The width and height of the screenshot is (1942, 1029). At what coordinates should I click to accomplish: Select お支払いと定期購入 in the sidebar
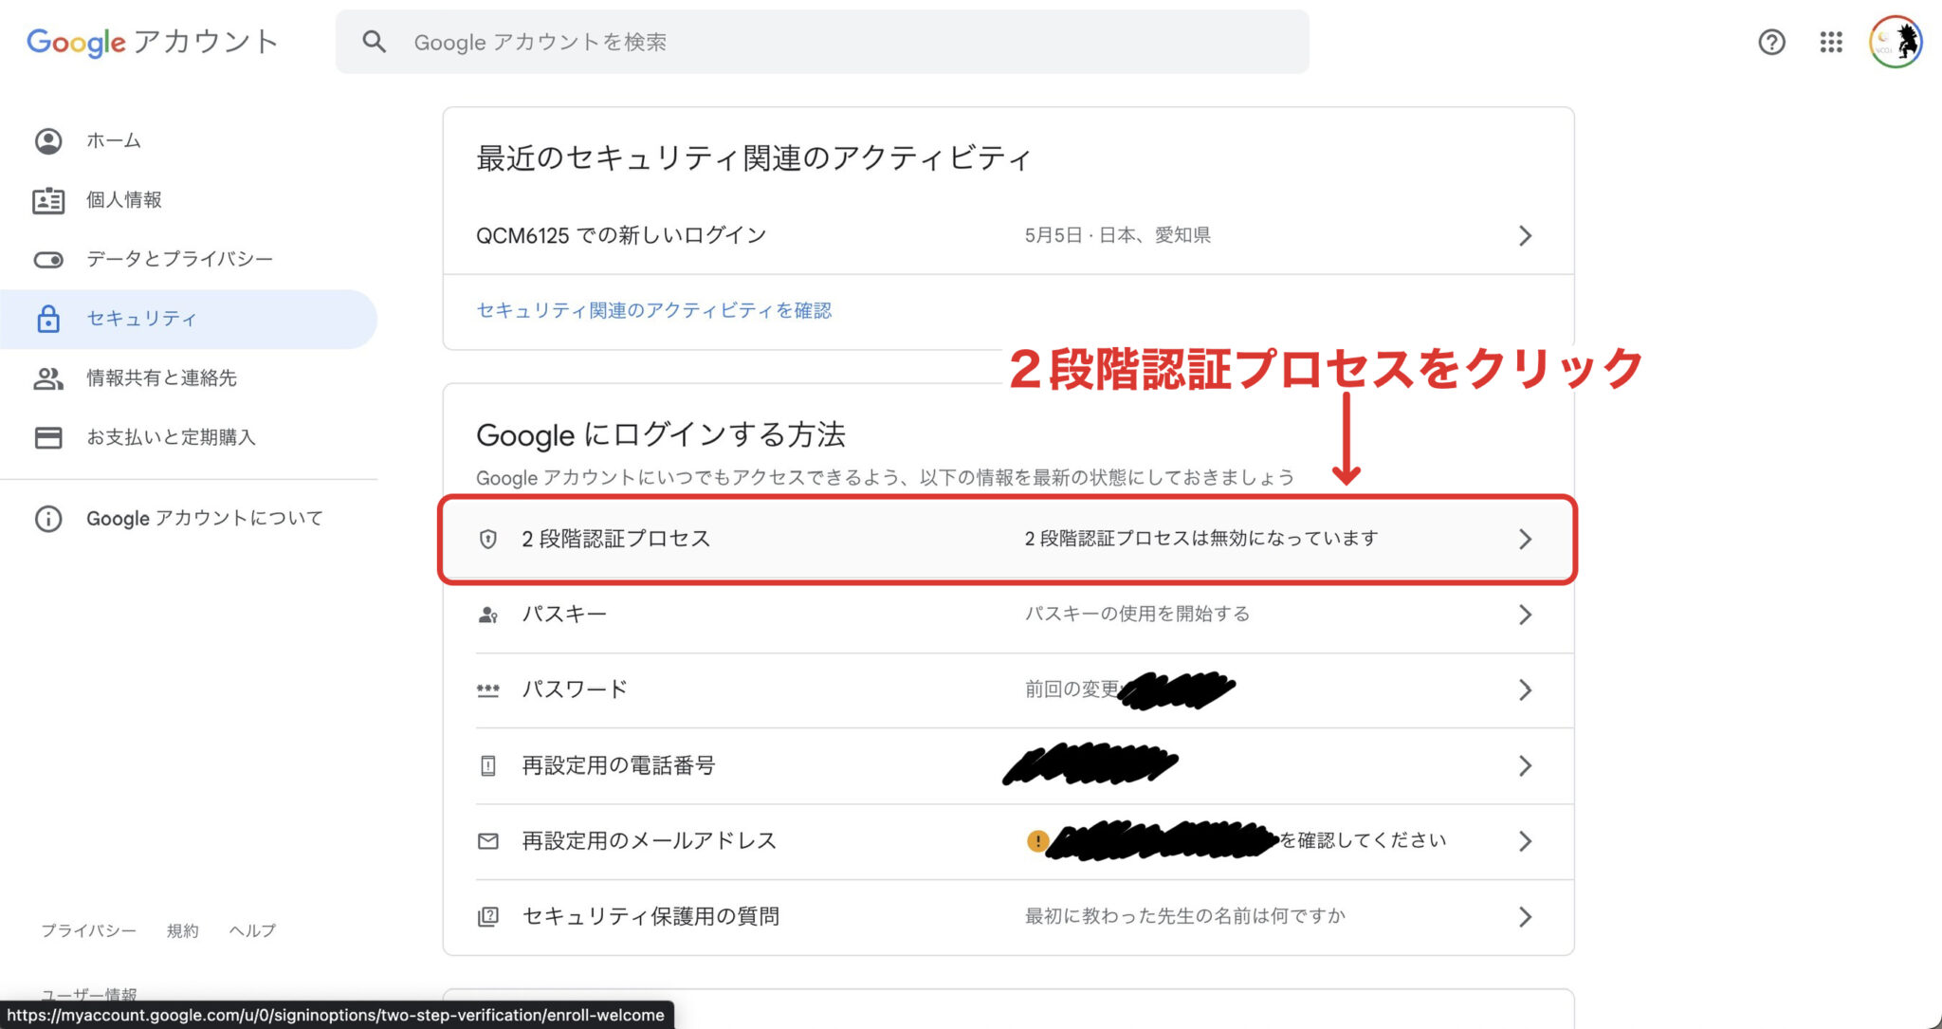tap(171, 437)
